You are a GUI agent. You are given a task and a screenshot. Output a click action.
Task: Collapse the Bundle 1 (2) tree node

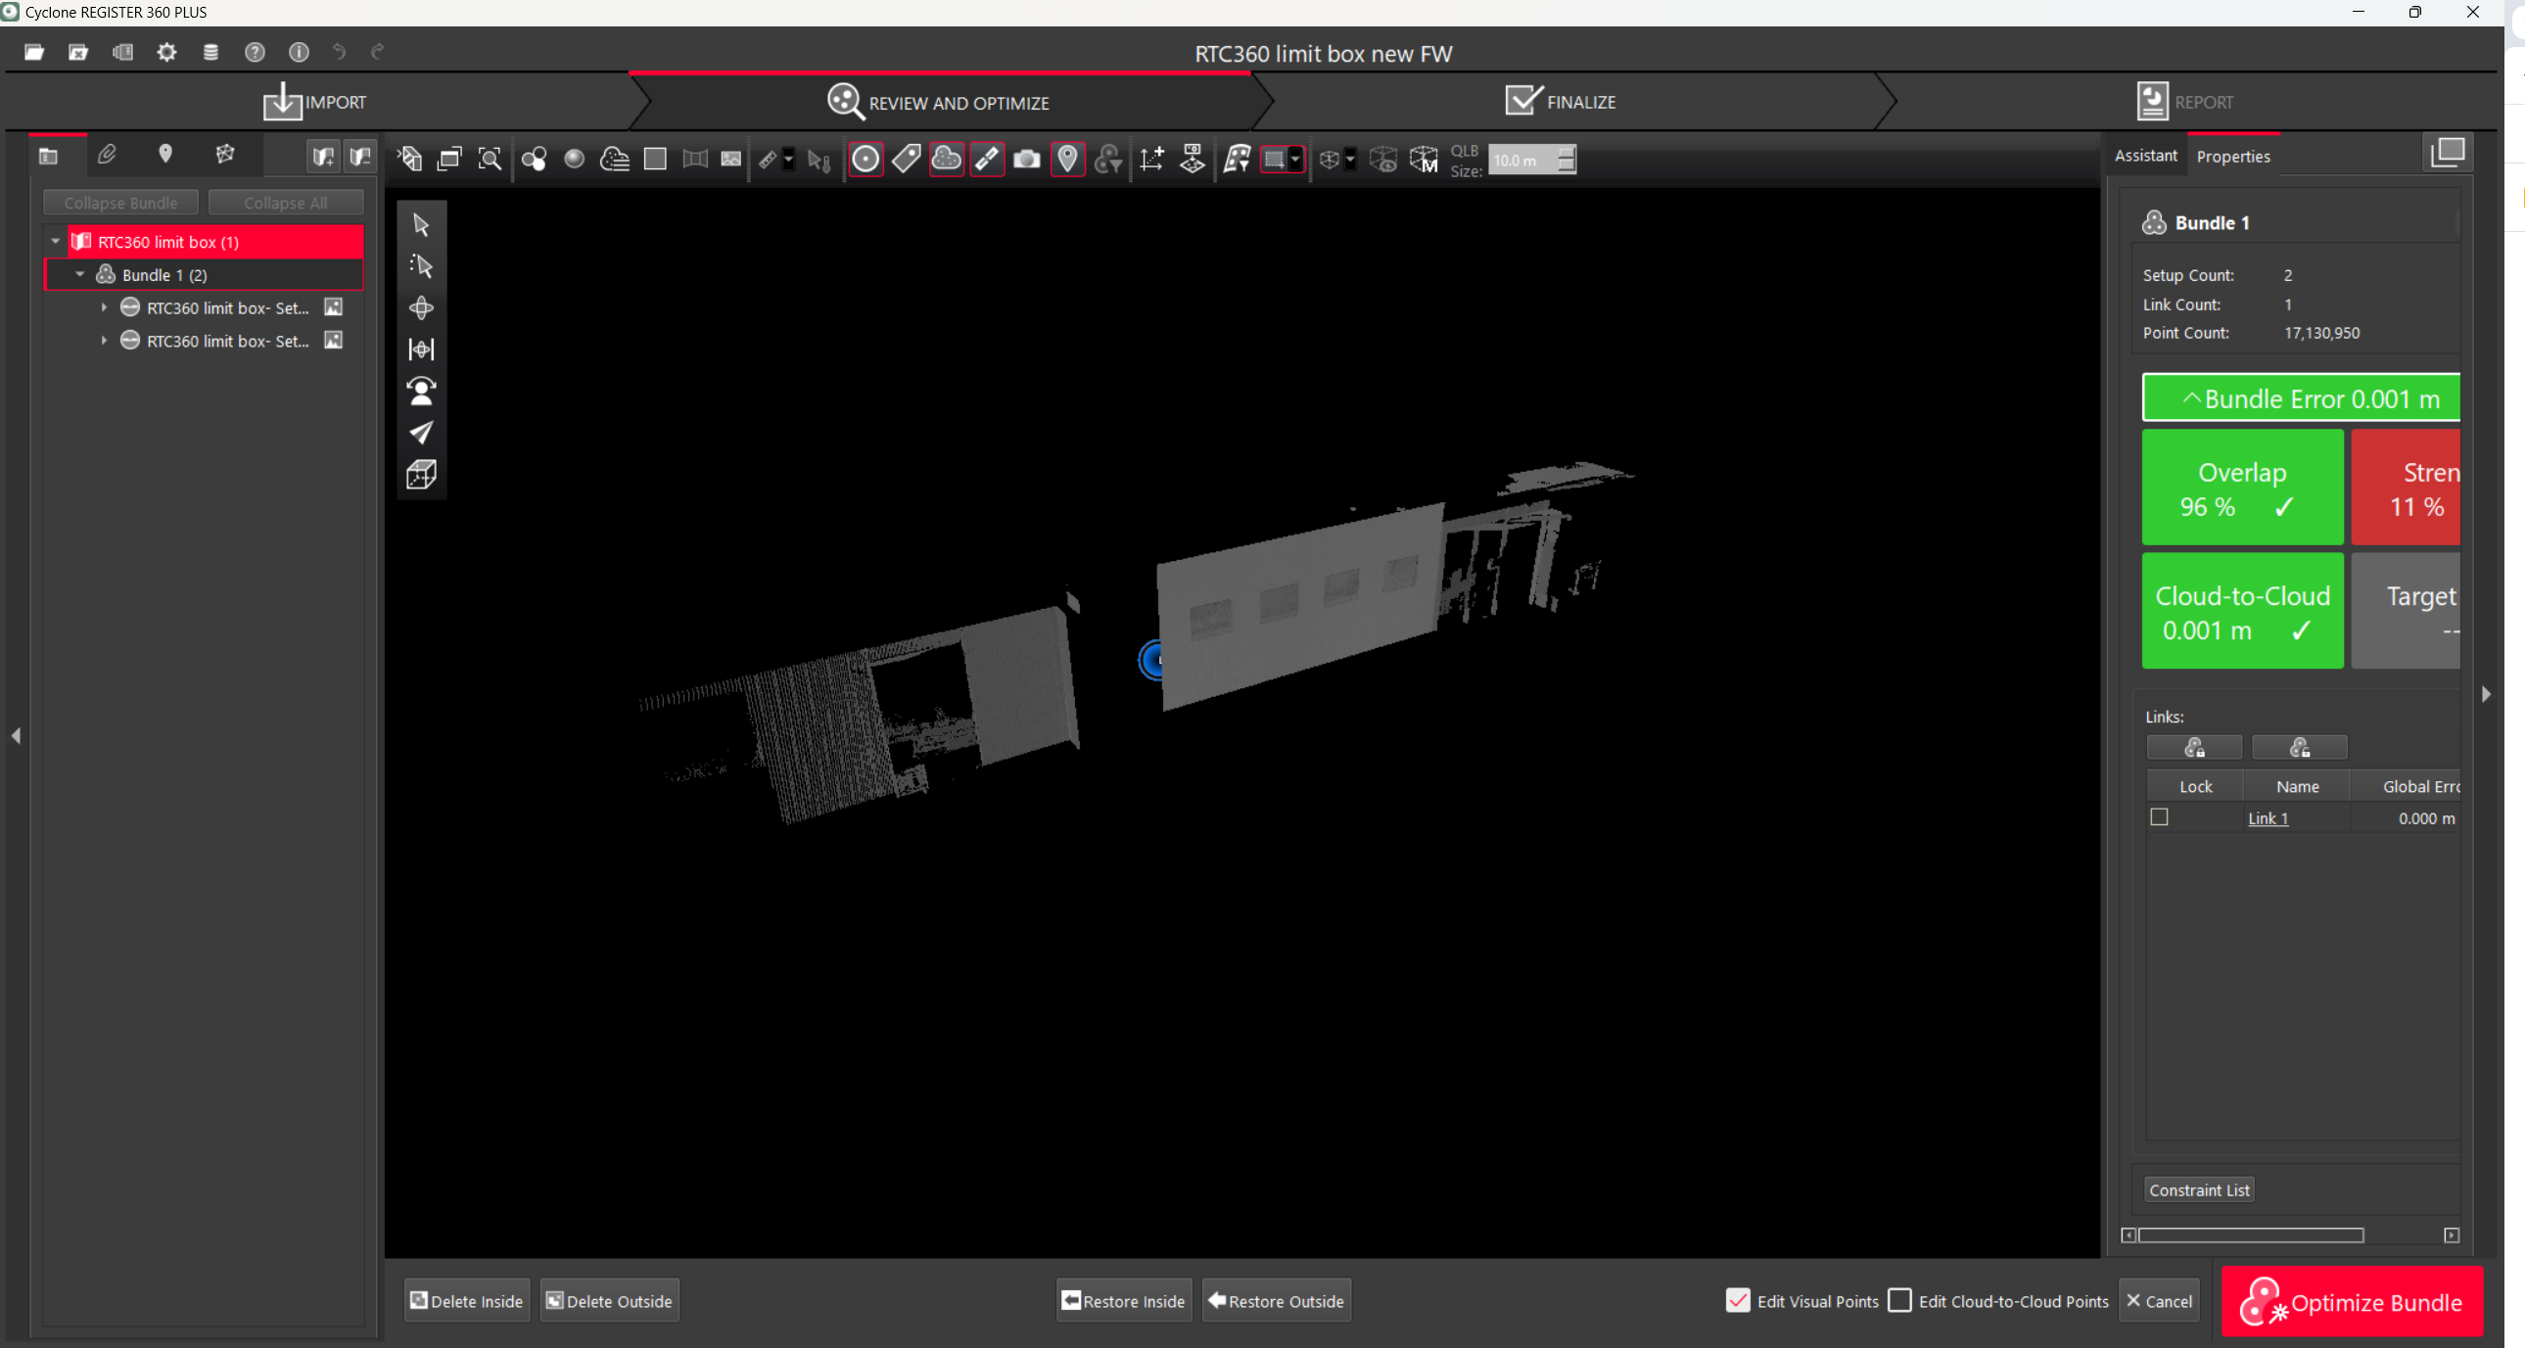click(80, 274)
